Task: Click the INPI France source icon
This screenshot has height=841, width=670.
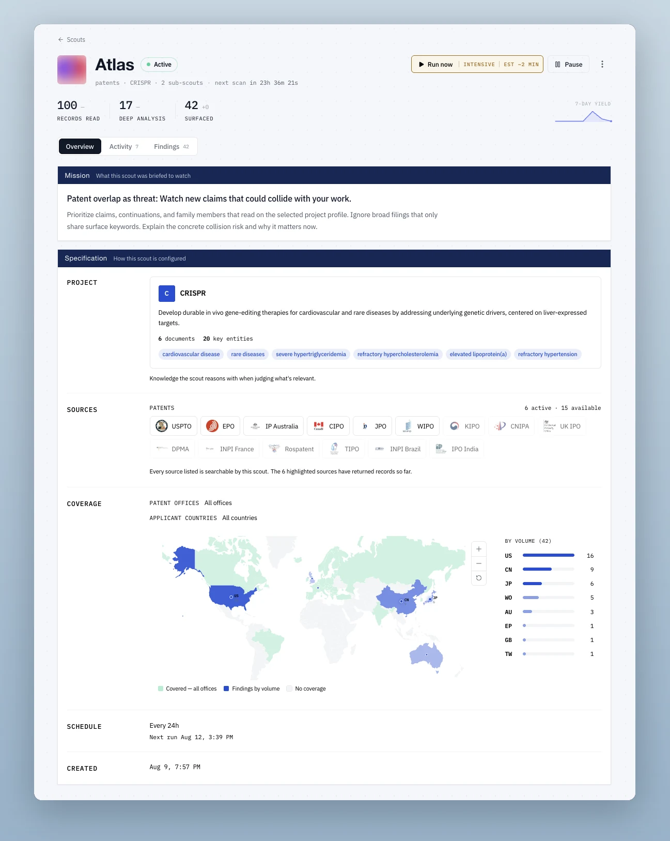Action: click(x=210, y=449)
